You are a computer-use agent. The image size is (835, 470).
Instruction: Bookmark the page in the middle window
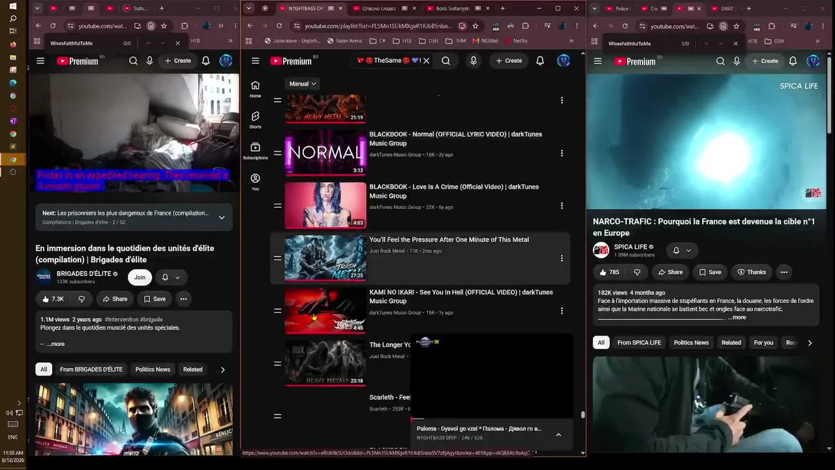click(476, 26)
